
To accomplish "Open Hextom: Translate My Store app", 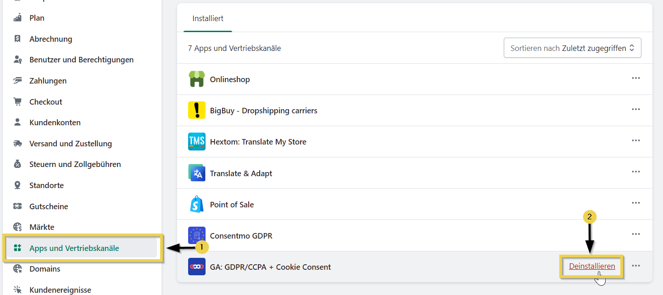I will point(258,142).
